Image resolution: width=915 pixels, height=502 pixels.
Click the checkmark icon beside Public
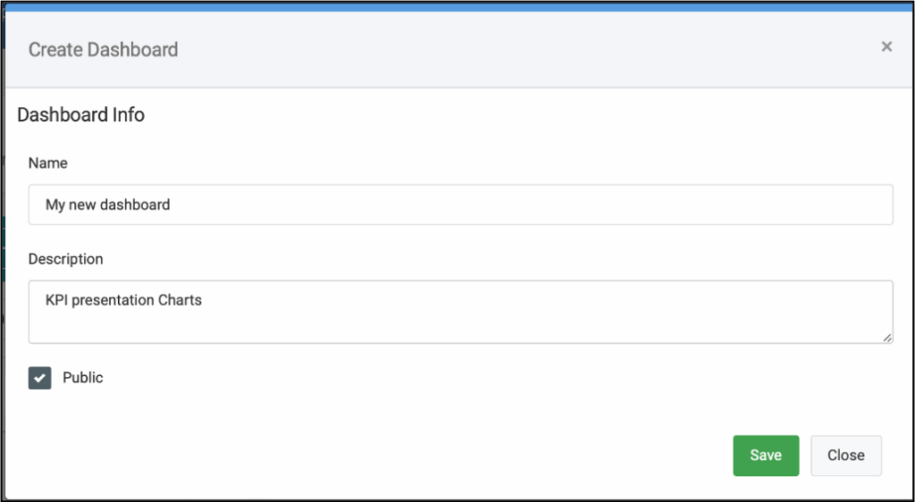tap(40, 378)
